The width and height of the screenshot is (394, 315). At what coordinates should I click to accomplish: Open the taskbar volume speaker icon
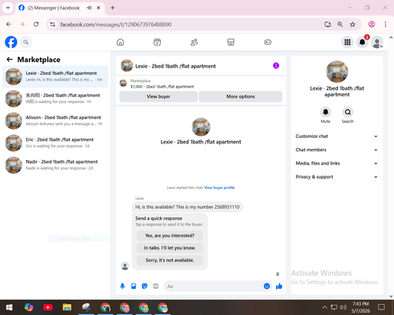pos(343,307)
